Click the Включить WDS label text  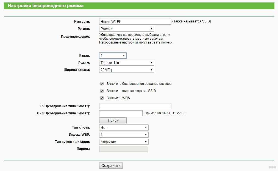click(118, 98)
